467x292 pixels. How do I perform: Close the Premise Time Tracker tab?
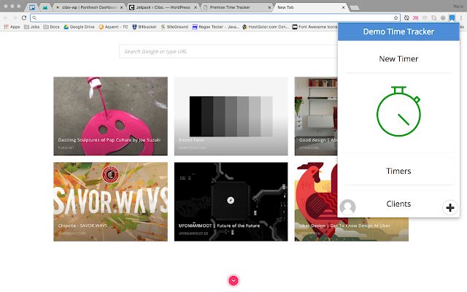pos(269,7)
